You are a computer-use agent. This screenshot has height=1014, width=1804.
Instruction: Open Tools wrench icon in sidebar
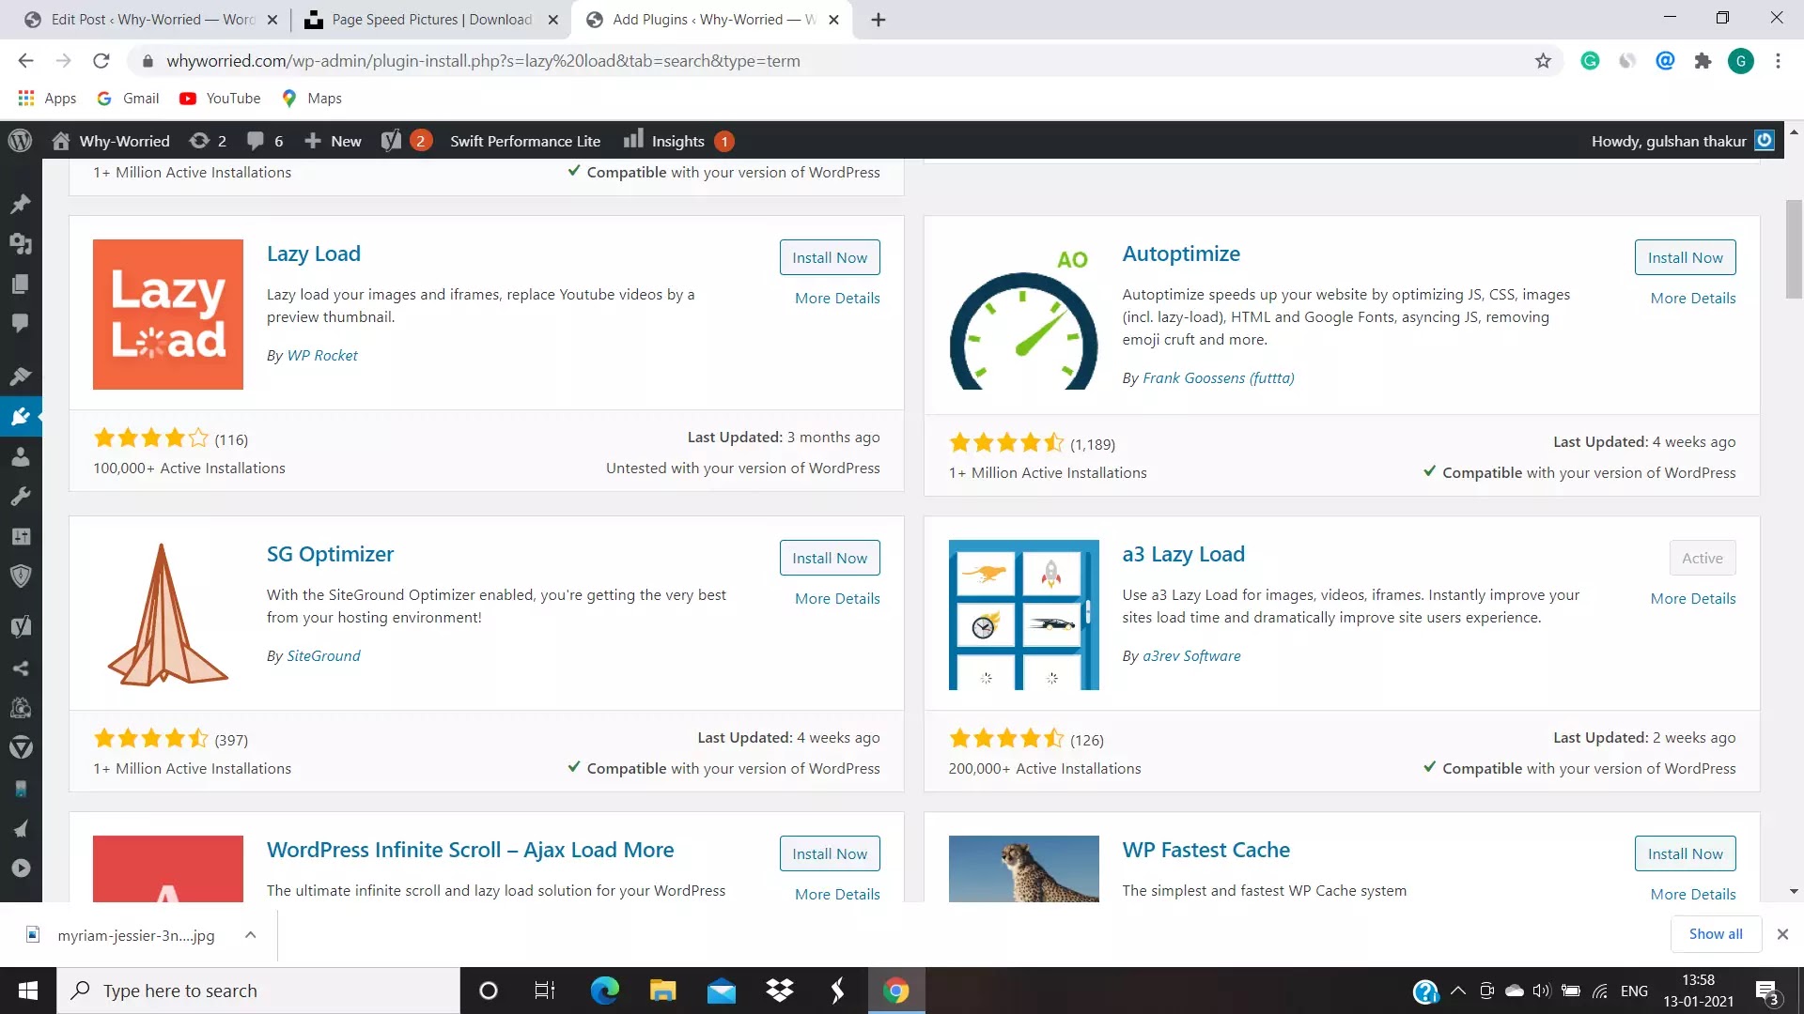[x=21, y=496]
